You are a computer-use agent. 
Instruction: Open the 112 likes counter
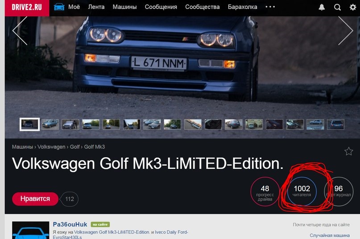pos(69,199)
